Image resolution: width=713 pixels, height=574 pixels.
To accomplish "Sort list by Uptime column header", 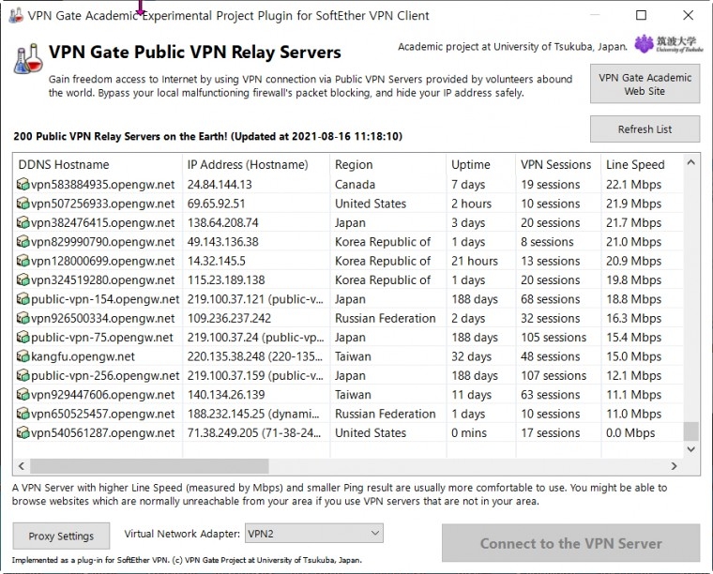I will [x=481, y=164].
